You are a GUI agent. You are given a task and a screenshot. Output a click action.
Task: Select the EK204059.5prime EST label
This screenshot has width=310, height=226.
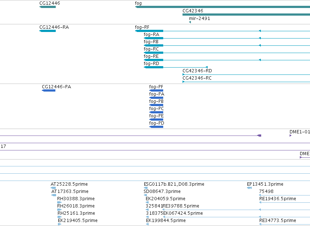(x=165, y=199)
